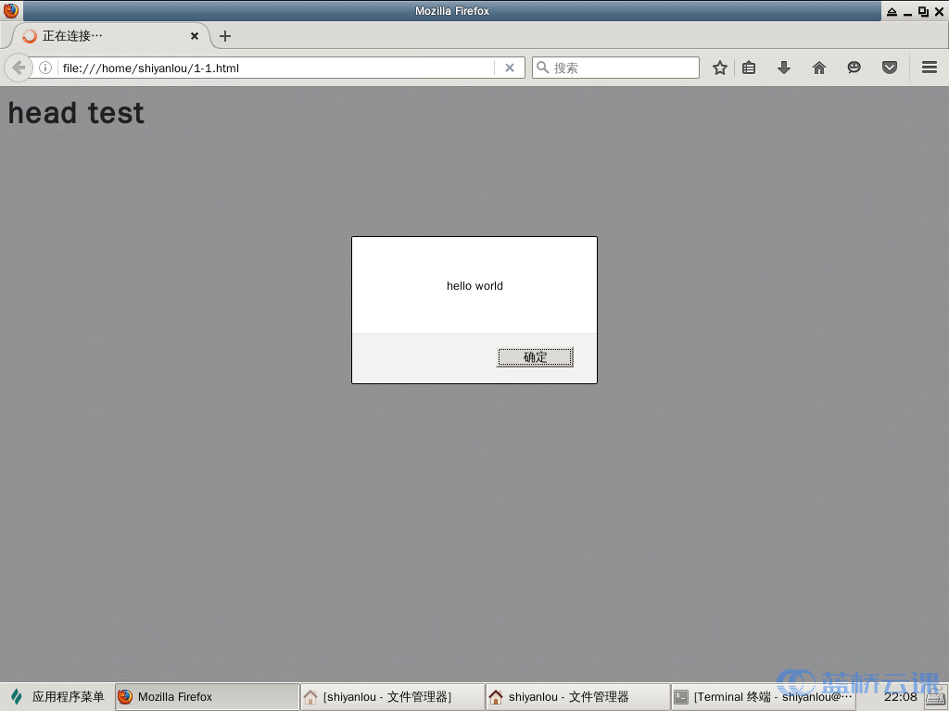This screenshot has height=711, width=949.
Task: Open the Firefox hamburger menu
Action: click(x=929, y=68)
